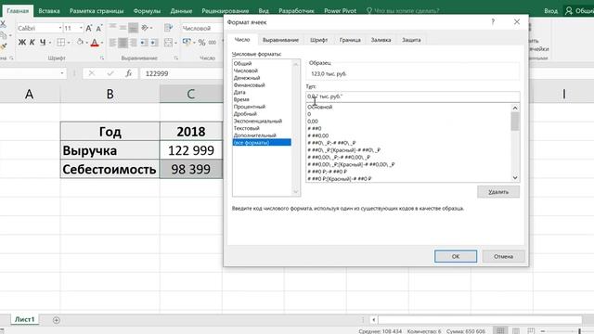Toggle bold formatting (Ж) in ribbon
This screenshot has height=334, width=594.
click(22, 43)
